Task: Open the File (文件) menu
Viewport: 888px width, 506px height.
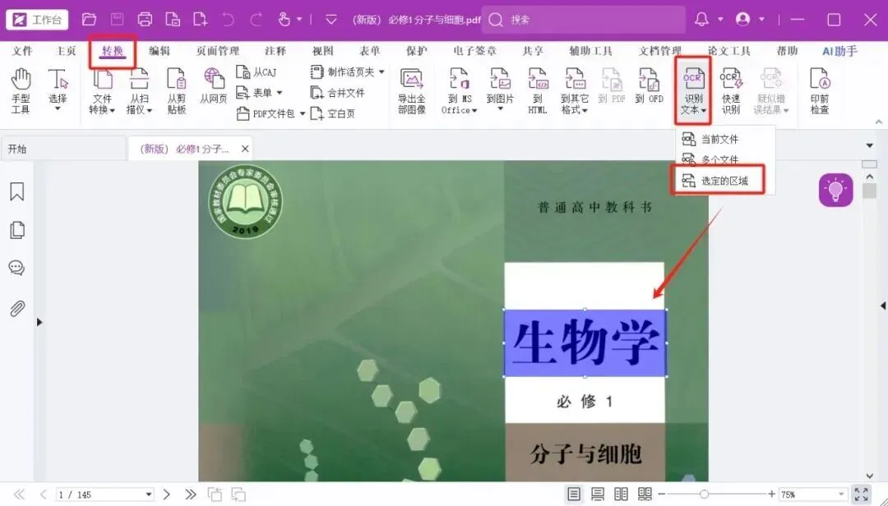Action: pyautogui.click(x=23, y=51)
